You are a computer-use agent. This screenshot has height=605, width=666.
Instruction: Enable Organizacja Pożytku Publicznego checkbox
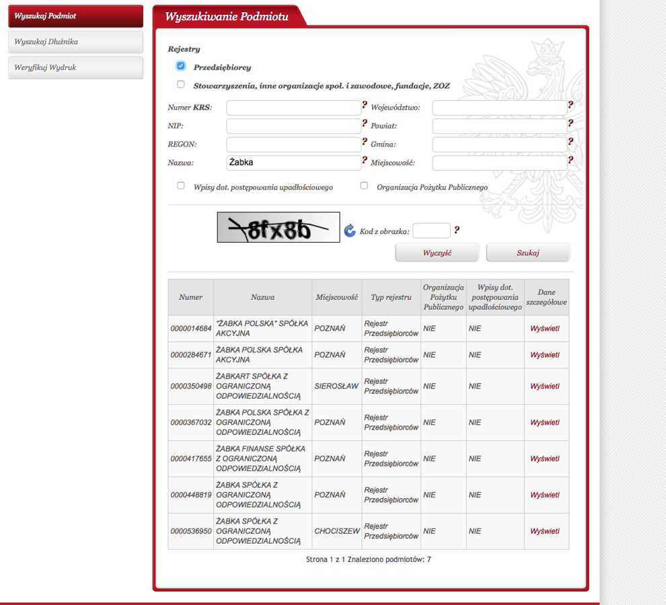[x=364, y=186]
